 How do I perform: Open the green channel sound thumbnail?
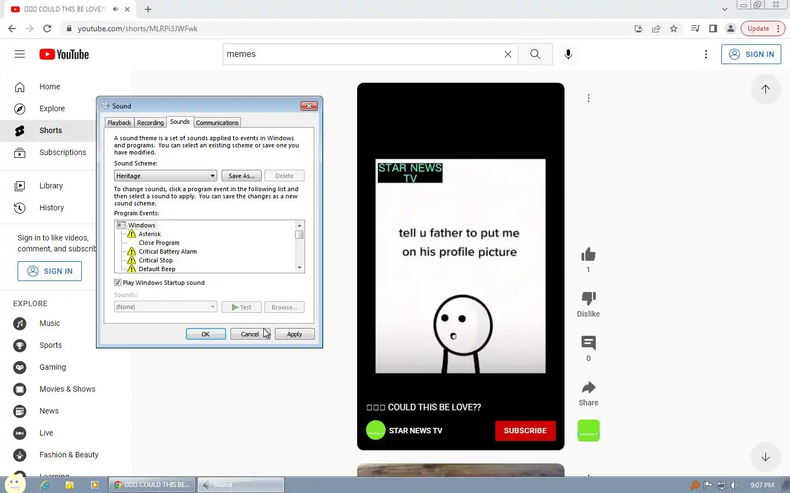589,431
